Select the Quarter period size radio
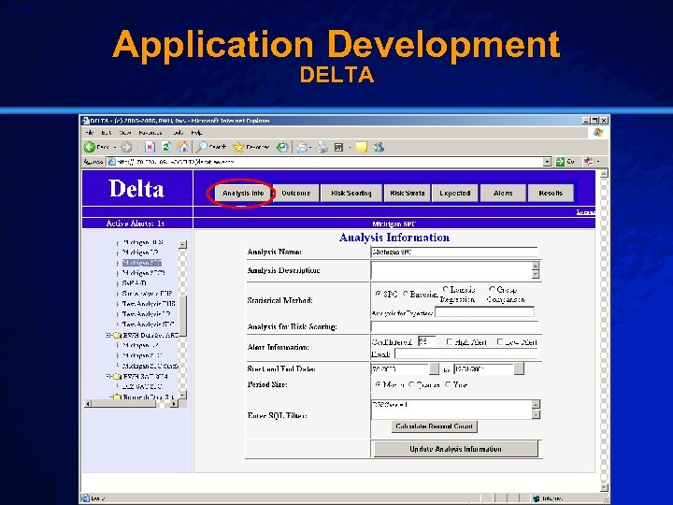This screenshot has width=673, height=505. 411,384
